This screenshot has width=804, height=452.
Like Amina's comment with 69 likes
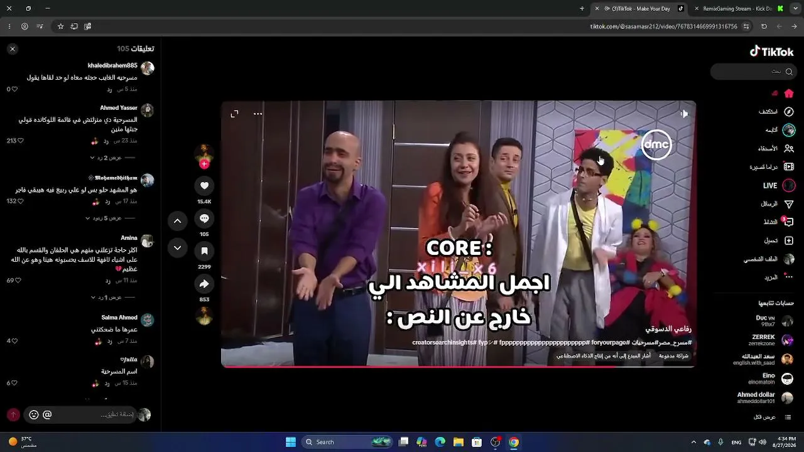pos(18,280)
